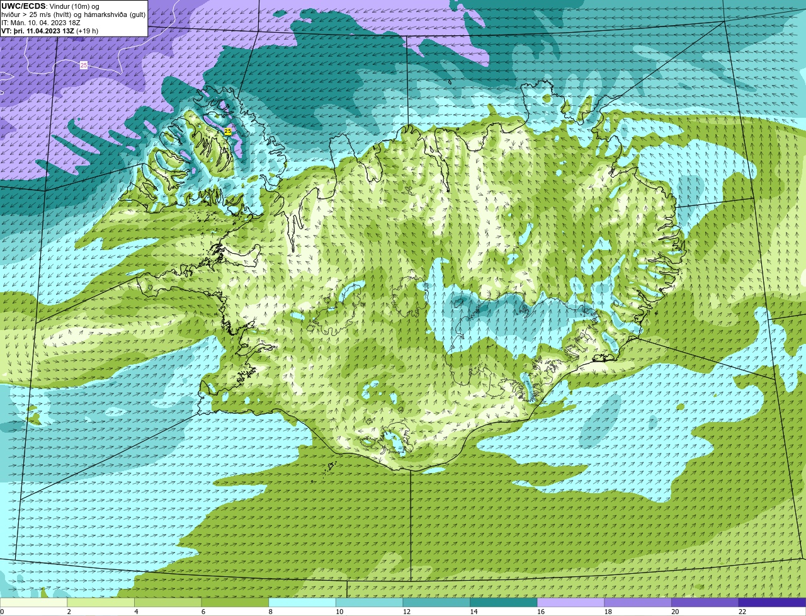Click the initial time 'IT: Mán. 10. 04. 2023 18Z'
The width and height of the screenshot is (806, 616).
click(x=40, y=23)
